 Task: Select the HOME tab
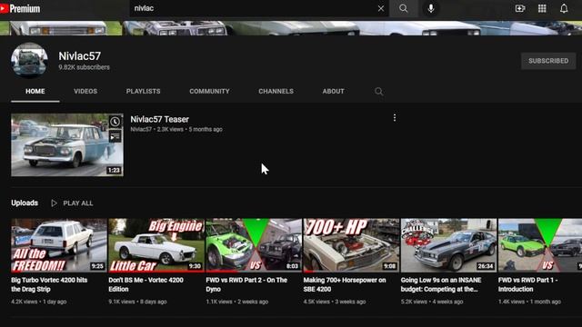(35, 91)
